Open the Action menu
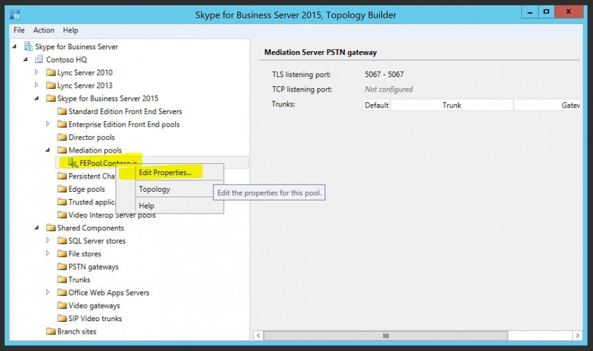 point(43,31)
